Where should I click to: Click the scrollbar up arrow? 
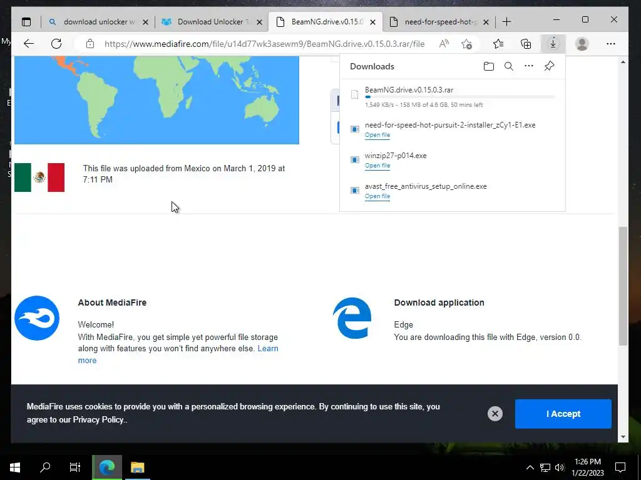[623, 62]
